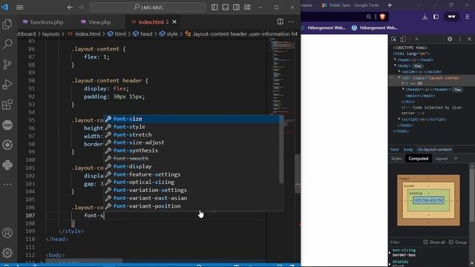Viewport: 475px width, 267px height.
Task: Choose font-style suggestion
Action: pos(191,127)
